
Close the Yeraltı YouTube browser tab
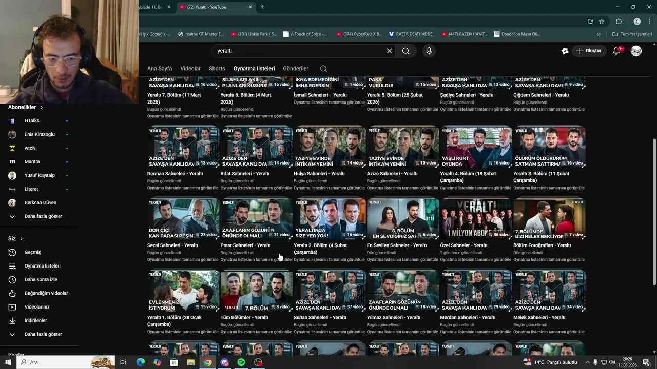(x=250, y=7)
